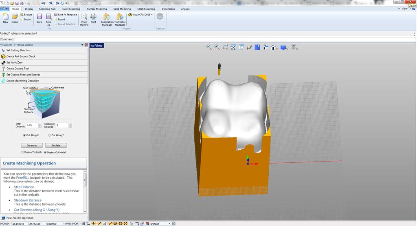Expand the Set Cutting Feeds and Speeds step

tap(44, 75)
